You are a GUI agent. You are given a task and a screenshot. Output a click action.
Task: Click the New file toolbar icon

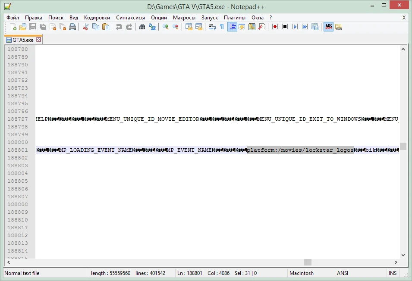click(x=13, y=27)
